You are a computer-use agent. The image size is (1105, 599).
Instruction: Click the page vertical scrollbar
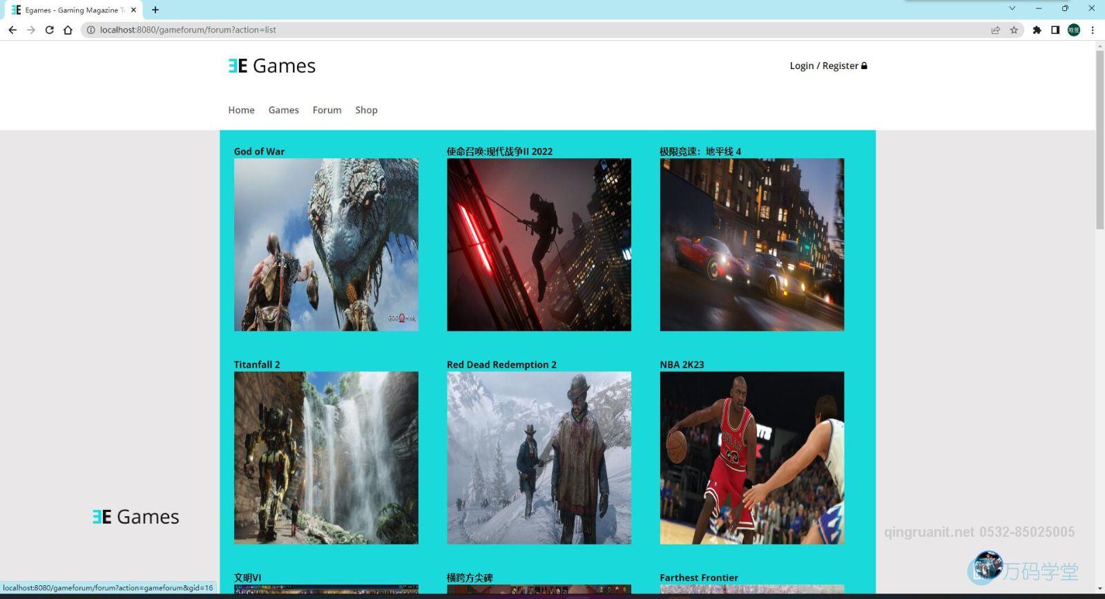[x=1099, y=138]
